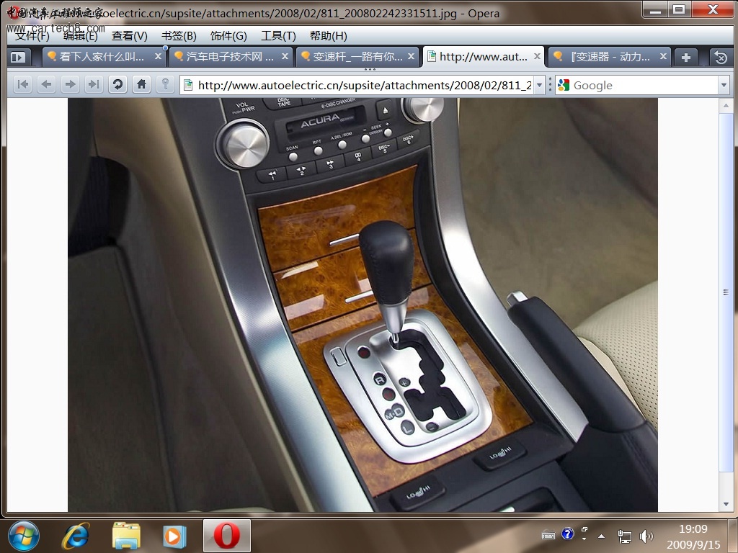The height and width of the screenshot is (553, 738).
Task: Open the volume speaker tray icon
Action: [646, 536]
